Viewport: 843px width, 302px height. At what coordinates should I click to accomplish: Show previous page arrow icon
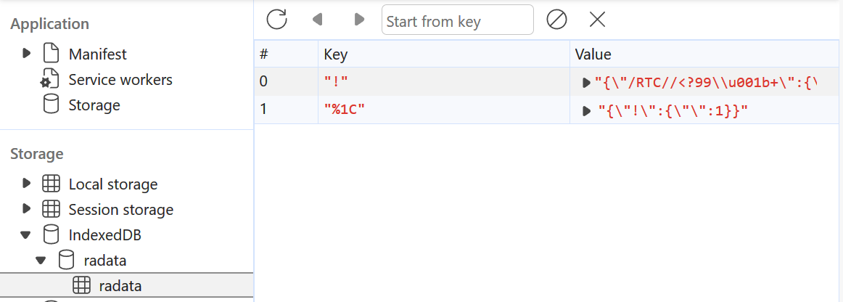(317, 20)
